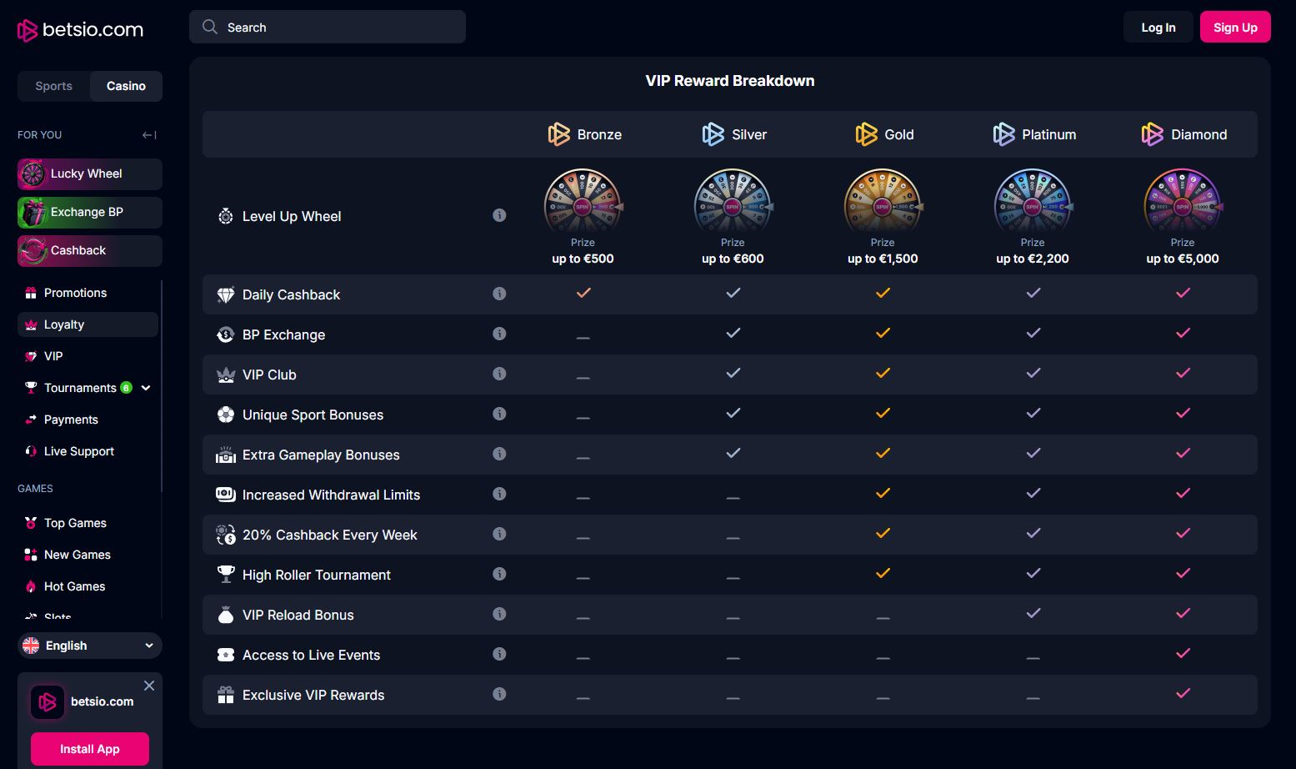Viewport: 1296px width, 769px height.
Task: Click the Log In button
Action: coord(1158,28)
